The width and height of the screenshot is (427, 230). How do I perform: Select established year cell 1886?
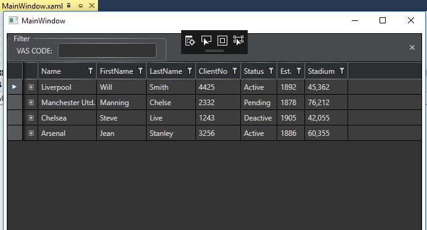(x=291, y=133)
